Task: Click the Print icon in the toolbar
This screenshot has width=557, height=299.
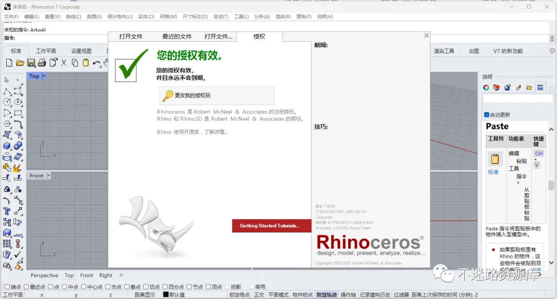Action: point(42,63)
